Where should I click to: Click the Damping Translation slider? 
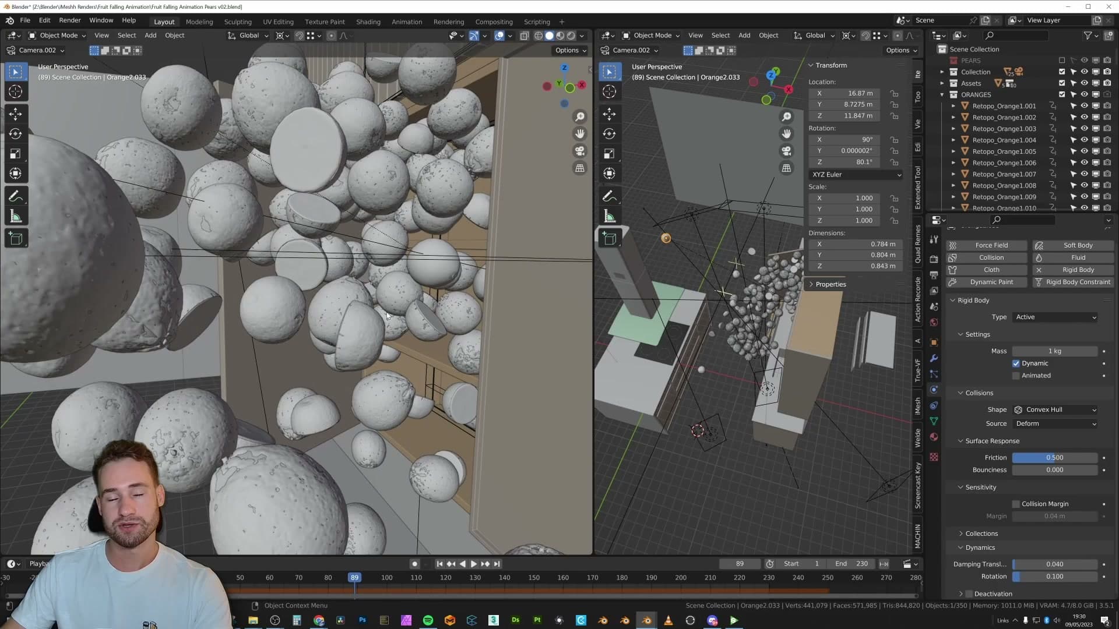pyautogui.click(x=1055, y=564)
